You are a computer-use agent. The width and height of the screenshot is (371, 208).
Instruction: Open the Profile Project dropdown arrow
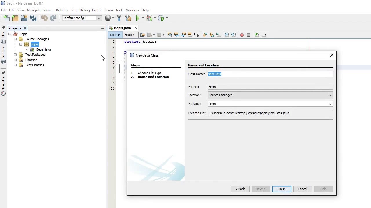click(167, 18)
